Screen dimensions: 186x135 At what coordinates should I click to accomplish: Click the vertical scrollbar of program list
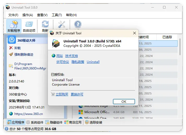click(180, 47)
